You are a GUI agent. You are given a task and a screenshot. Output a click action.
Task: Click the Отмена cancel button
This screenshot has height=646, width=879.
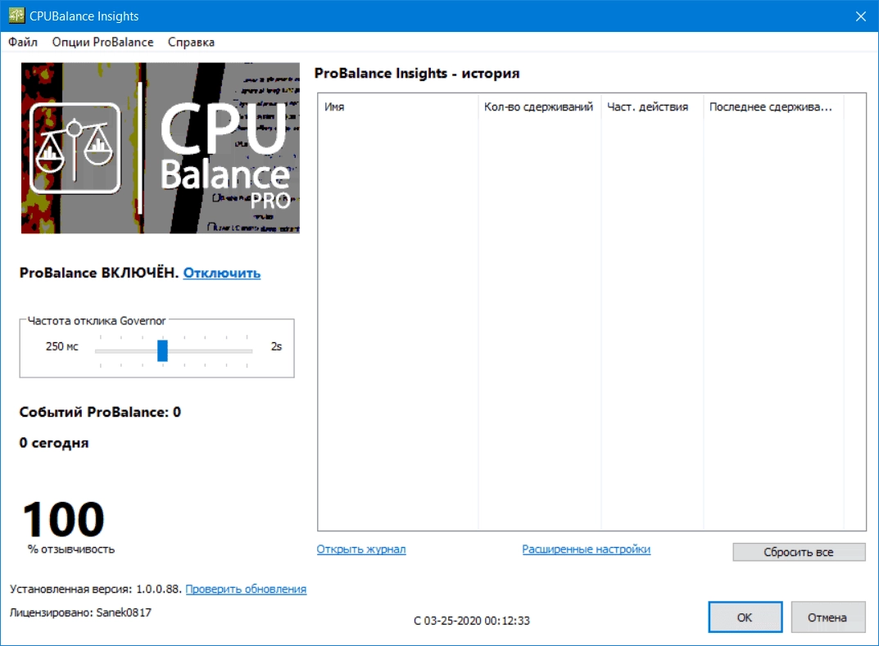pyautogui.click(x=827, y=617)
